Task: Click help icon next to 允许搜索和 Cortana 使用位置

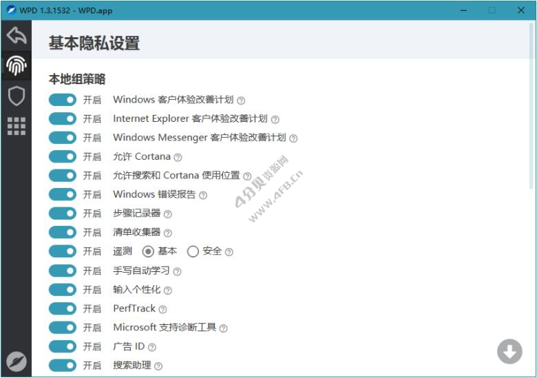Action: (247, 176)
